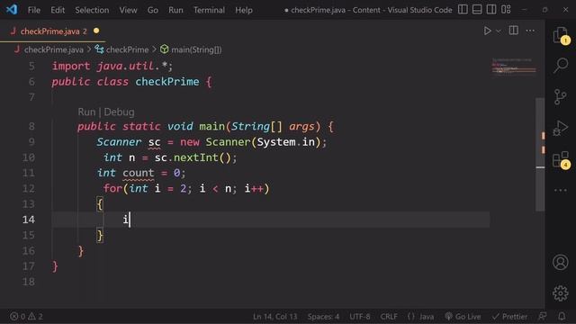Click line number 9 in gutter

tap(31, 142)
